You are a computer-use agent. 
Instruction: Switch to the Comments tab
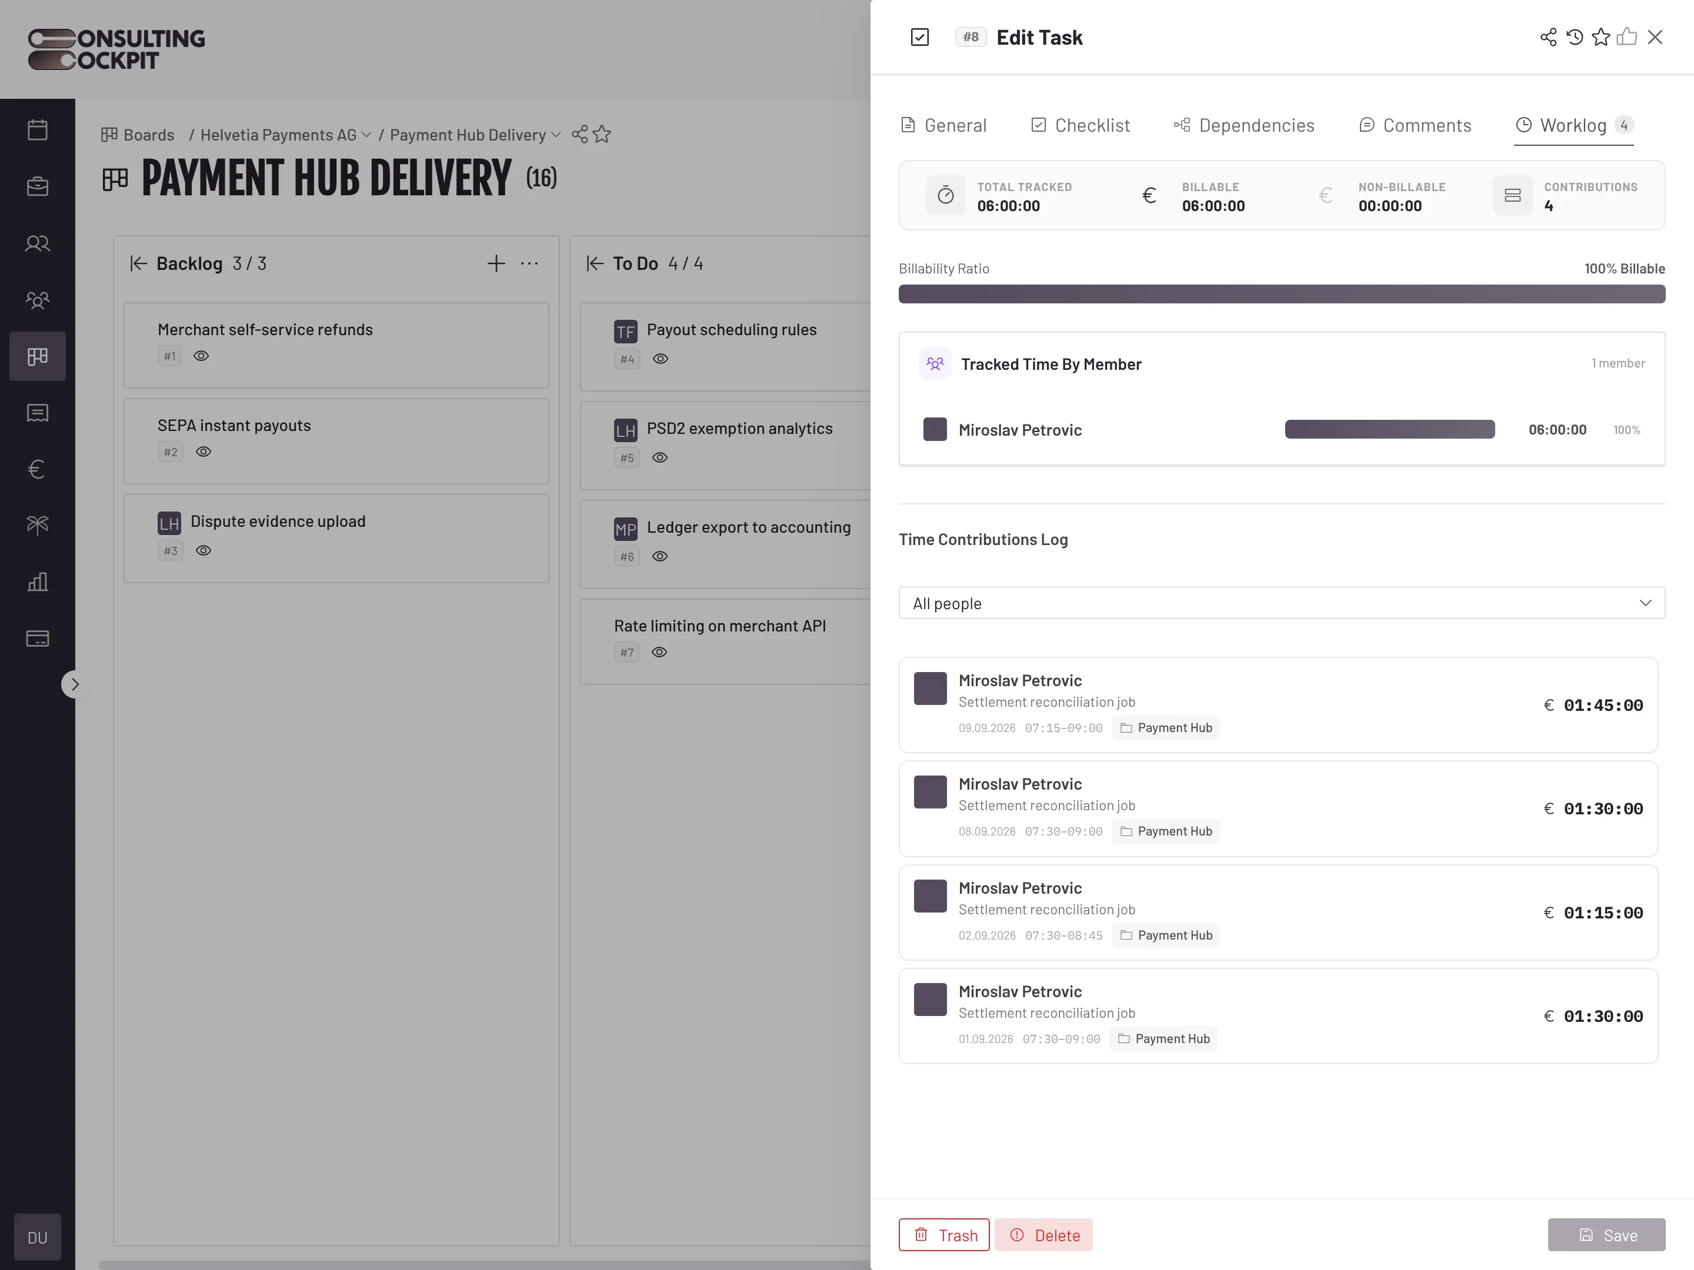pyautogui.click(x=1415, y=126)
